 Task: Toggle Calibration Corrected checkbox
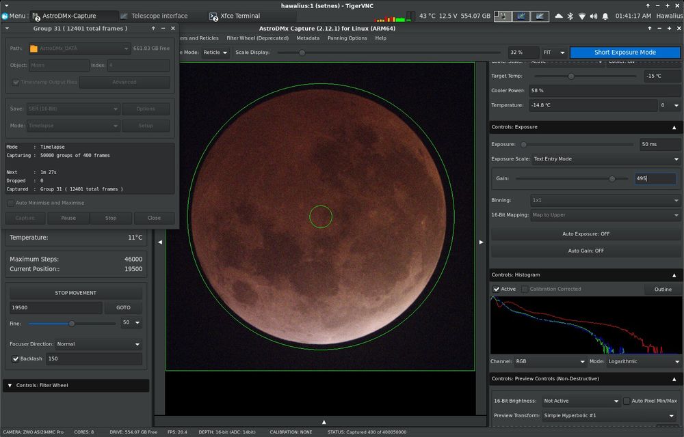click(525, 289)
